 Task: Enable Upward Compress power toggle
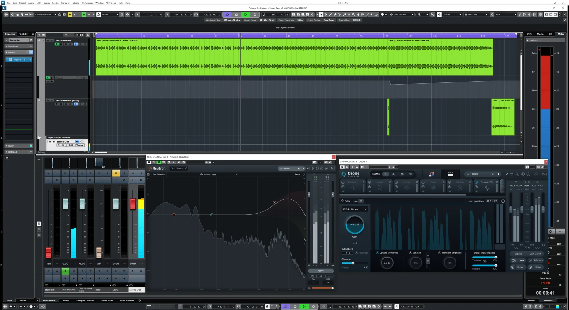click(377, 253)
